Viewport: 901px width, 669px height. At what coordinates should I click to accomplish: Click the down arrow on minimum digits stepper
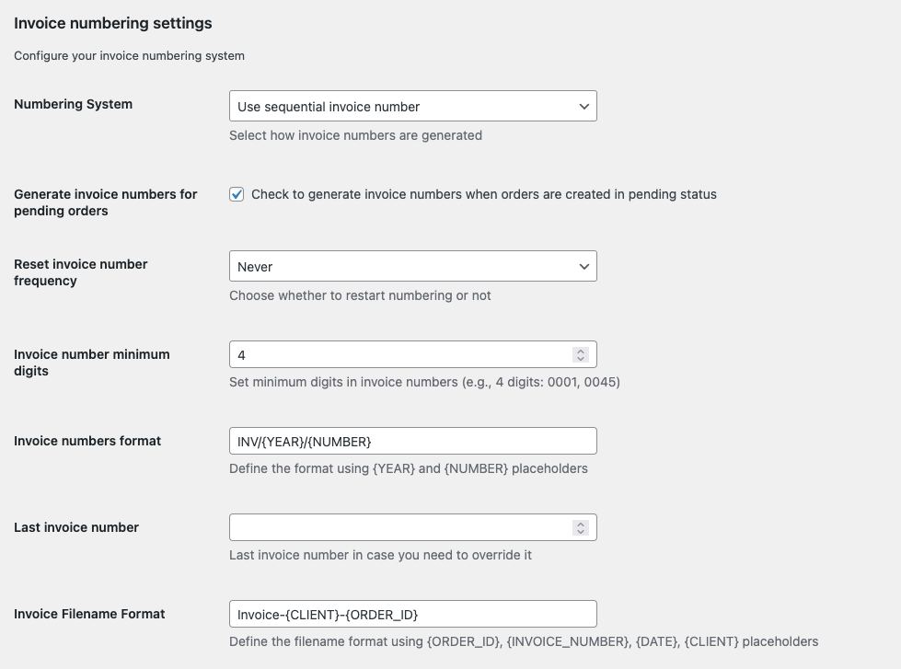pyautogui.click(x=580, y=358)
